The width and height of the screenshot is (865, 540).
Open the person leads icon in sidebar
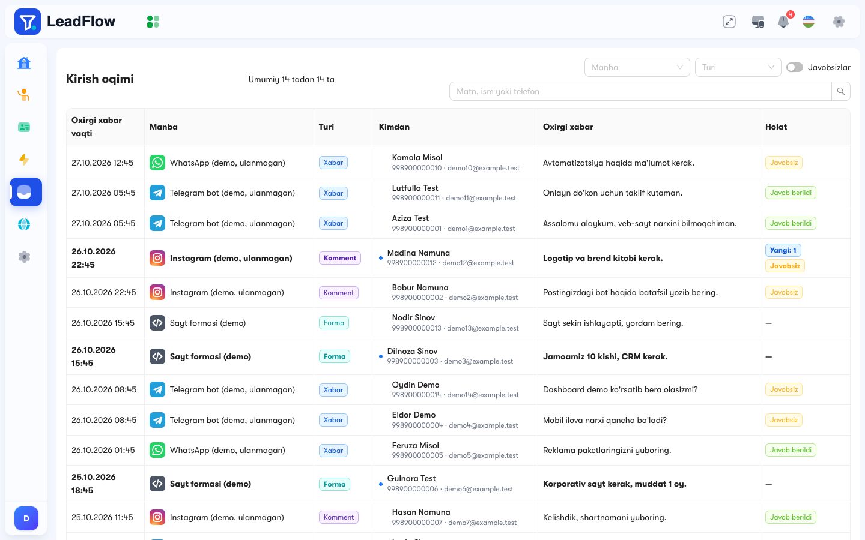pos(24,95)
